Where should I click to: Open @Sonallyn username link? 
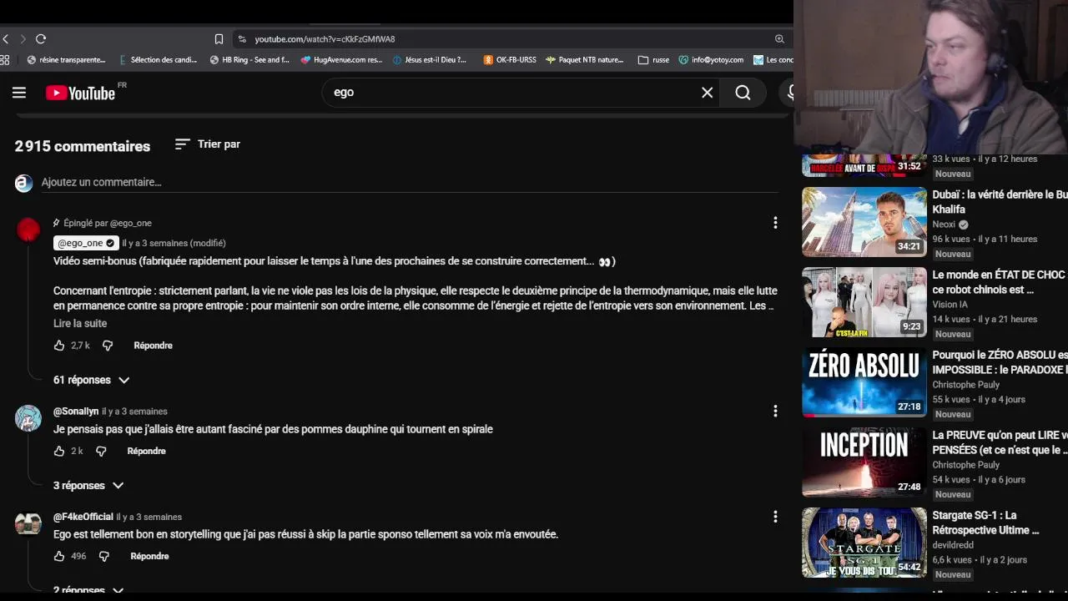pos(76,412)
